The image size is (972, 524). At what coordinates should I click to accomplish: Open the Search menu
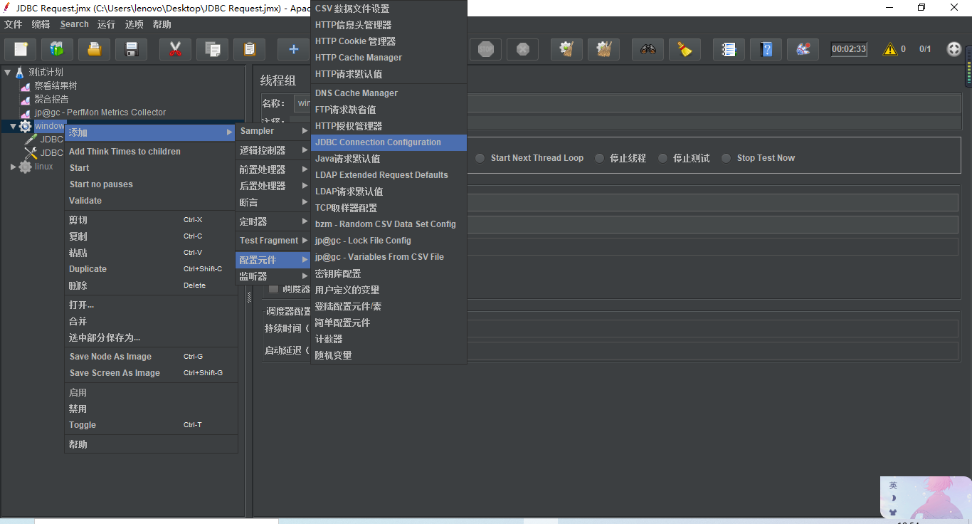(75, 24)
